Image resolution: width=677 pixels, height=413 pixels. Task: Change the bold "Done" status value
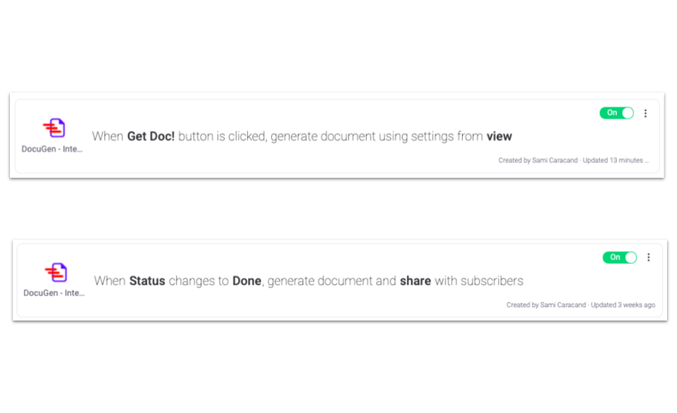(247, 281)
